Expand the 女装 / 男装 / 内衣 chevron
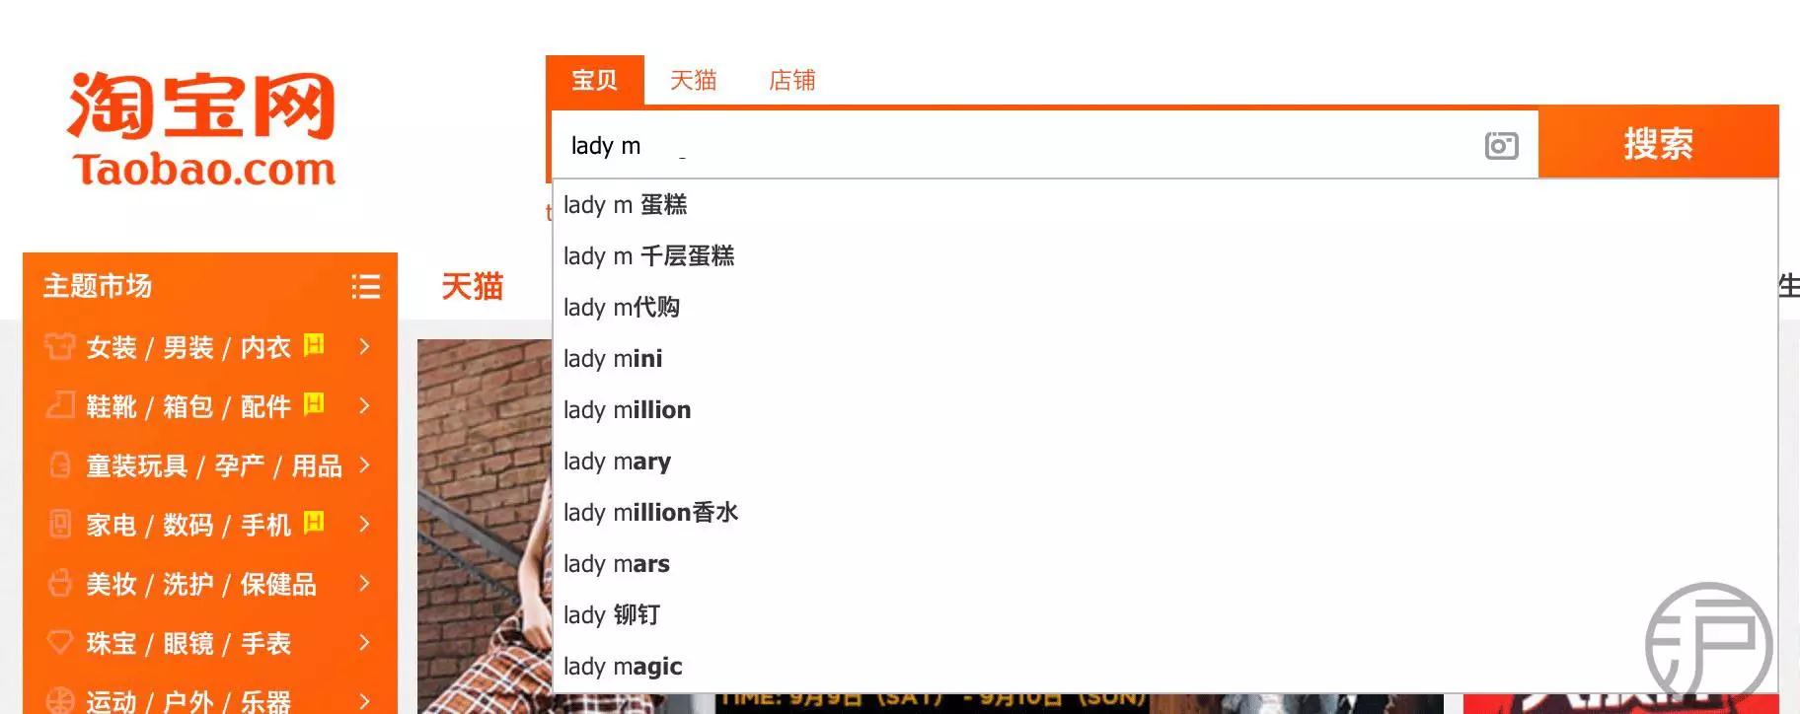The image size is (1800, 714). pyautogui.click(x=365, y=346)
